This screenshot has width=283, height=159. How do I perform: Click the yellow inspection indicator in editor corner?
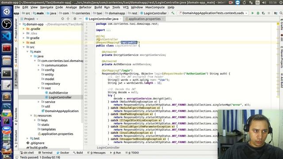(278, 24)
